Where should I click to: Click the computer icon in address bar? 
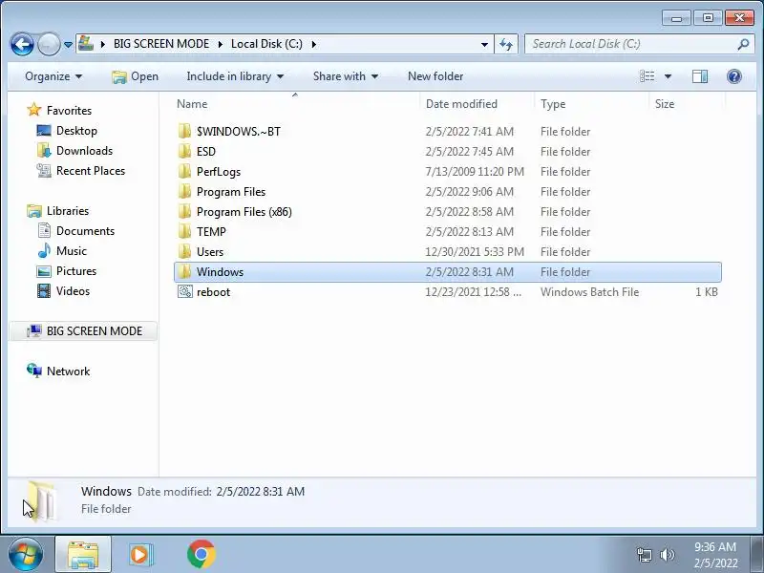86,44
